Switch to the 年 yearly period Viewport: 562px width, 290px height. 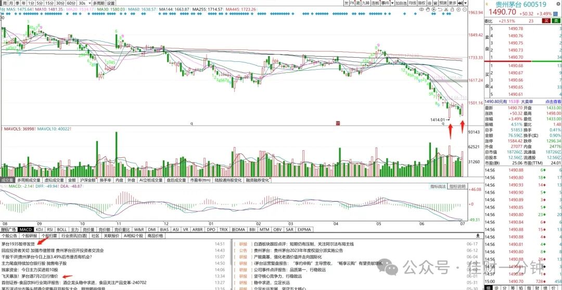coord(23,3)
